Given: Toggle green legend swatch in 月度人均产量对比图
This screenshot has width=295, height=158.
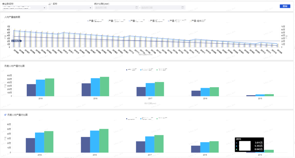Looking at the screenshot, I should 157,119.
